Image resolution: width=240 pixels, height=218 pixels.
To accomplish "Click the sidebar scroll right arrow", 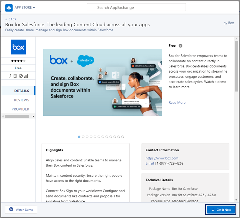I will [33, 117].
